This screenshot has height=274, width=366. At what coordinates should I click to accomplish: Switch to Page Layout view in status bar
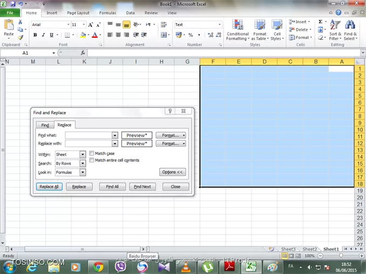click(292, 256)
